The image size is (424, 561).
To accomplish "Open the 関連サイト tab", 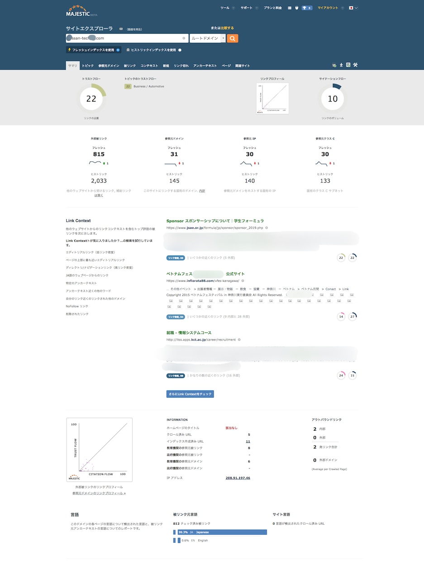I will click(243, 66).
